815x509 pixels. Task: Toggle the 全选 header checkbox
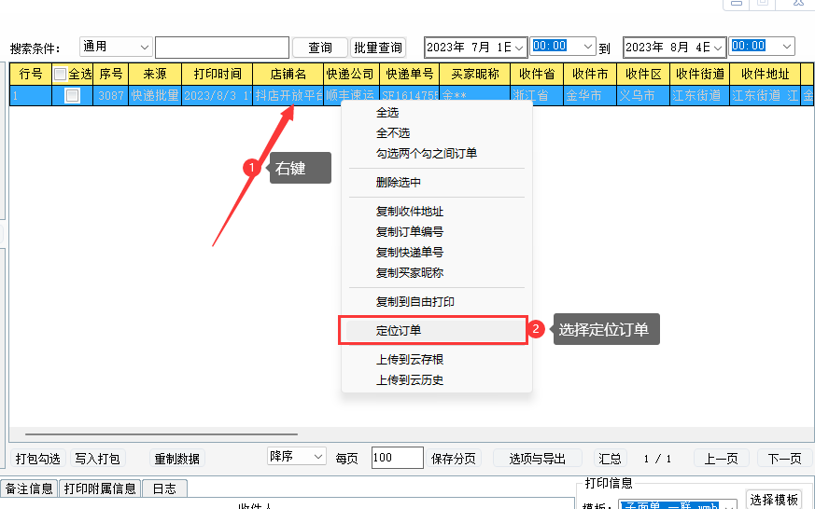(x=61, y=74)
